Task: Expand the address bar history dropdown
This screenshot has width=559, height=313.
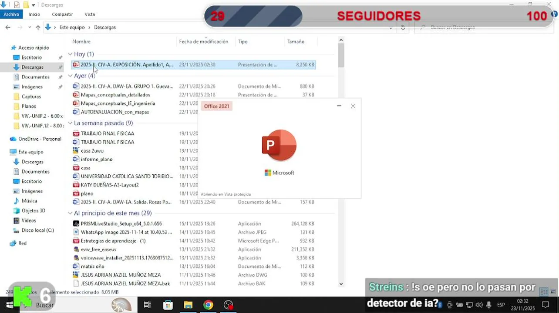Action: 391,27
